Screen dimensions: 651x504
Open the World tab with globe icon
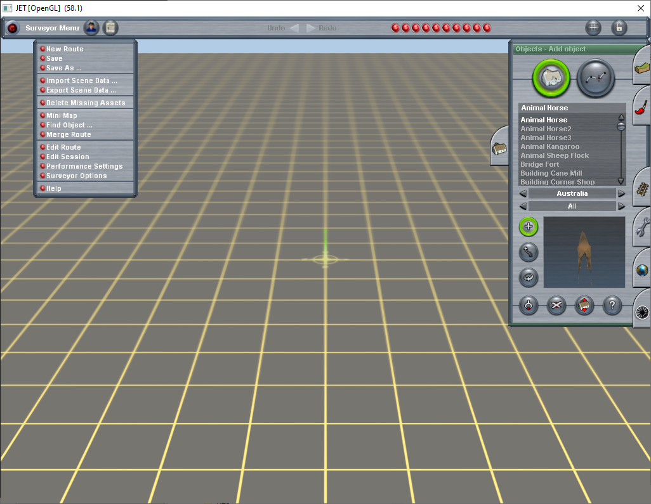click(642, 269)
